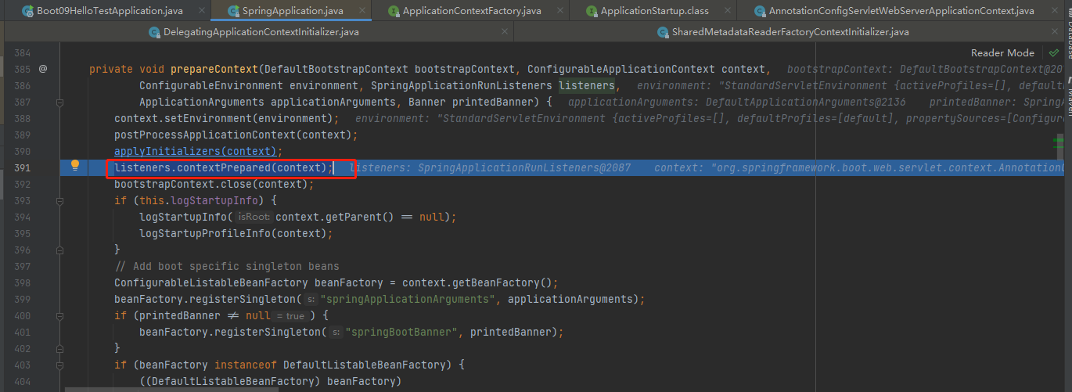
Task: Click line number 391 in the gutter
Action: click(22, 167)
